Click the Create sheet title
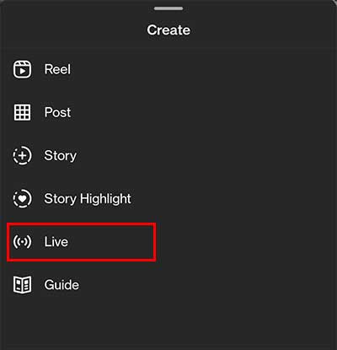Screen dimensions: 337x350 coord(168,30)
